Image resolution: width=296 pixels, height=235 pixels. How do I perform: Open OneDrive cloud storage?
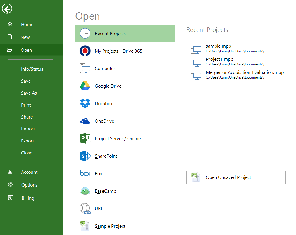[104, 121]
